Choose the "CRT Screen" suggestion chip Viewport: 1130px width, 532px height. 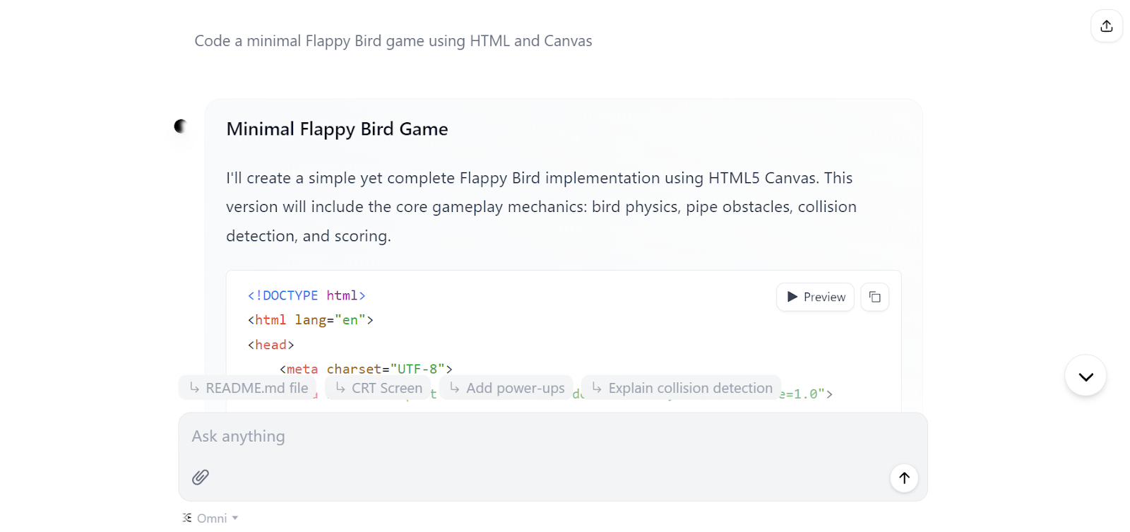379,388
